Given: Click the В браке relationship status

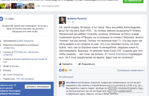Looking at the screenshot, I should click(7, 71).
